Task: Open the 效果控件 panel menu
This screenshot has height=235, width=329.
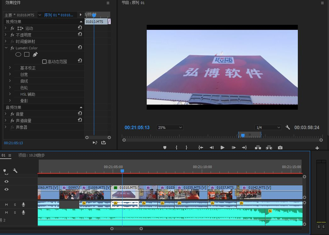Action: 108,3
